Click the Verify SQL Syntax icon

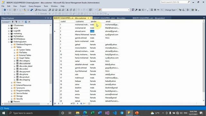pyautogui.click(x=183, y=10)
